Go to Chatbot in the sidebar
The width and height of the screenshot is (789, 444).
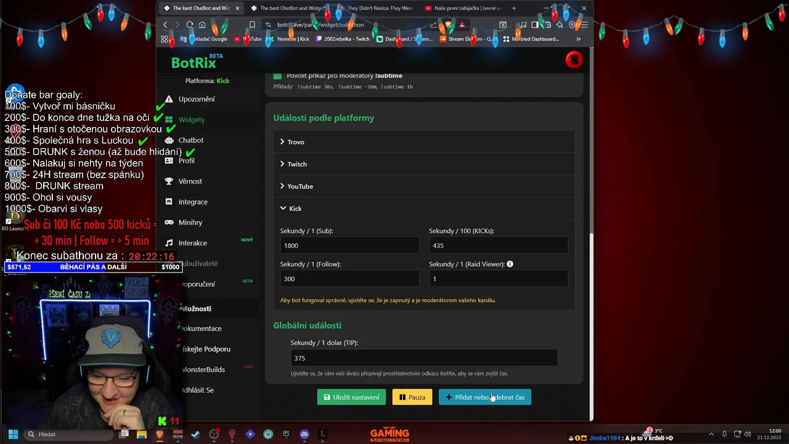(190, 140)
